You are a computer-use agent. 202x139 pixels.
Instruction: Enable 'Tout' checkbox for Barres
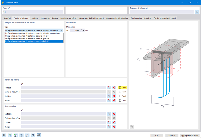coord(120,100)
